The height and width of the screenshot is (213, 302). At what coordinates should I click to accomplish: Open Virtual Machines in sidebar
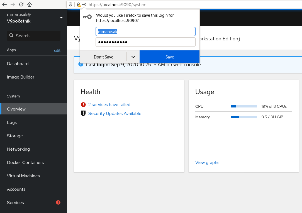coord(34,176)
